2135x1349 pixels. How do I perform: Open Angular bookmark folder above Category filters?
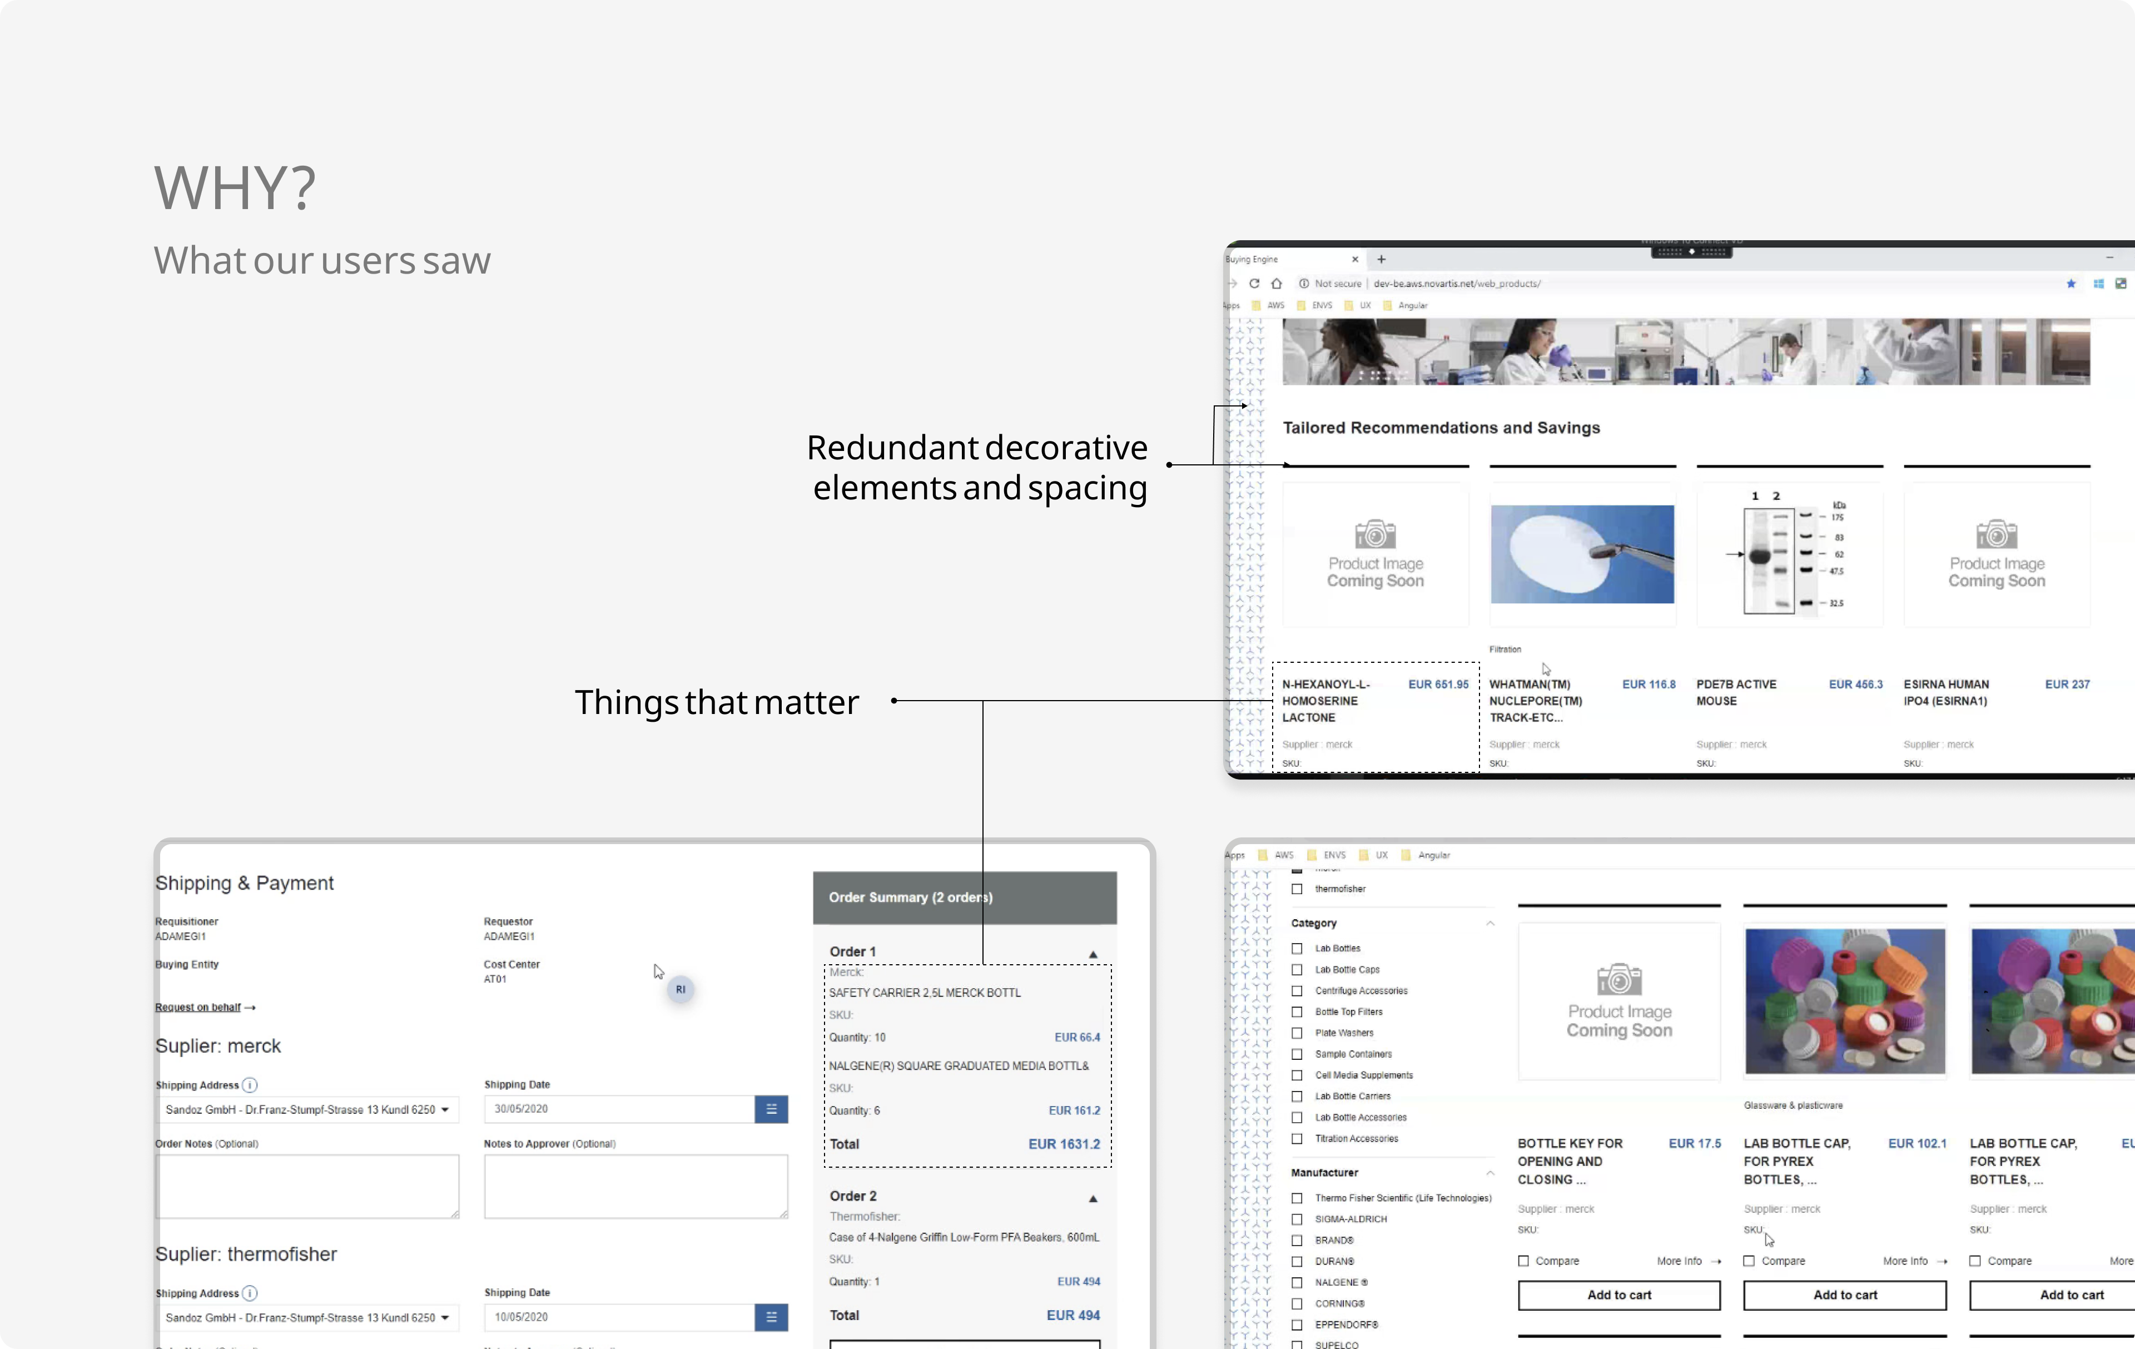[x=1426, y=855]
